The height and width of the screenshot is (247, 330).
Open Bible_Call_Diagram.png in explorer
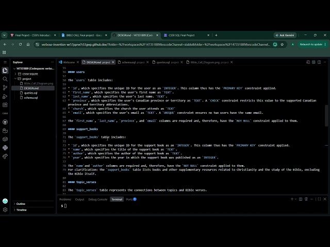click(38, 83)
